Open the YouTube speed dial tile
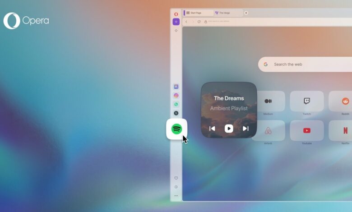Screen dimensions: 352x212 coord(307,130)
